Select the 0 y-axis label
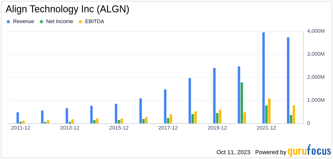The width and height of the screenshot is (333, 159). point(308,123)
